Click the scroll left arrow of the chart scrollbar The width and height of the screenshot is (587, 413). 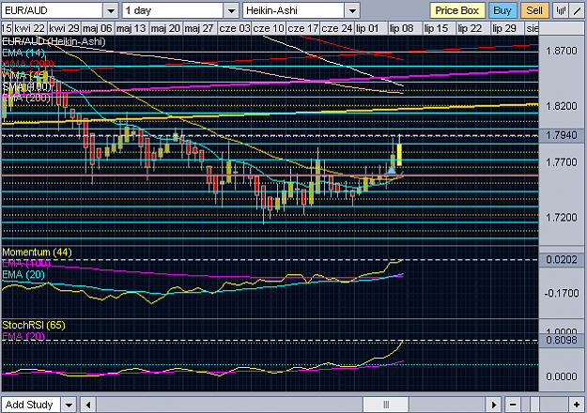88,405
